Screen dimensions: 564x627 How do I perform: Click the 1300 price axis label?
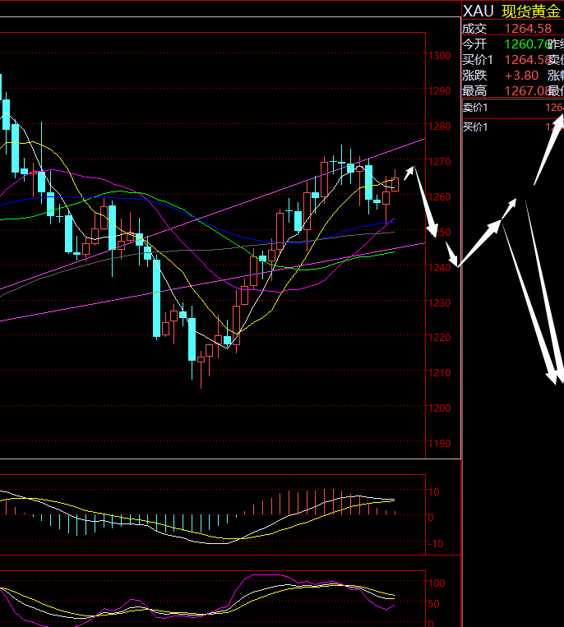point(440,56)
